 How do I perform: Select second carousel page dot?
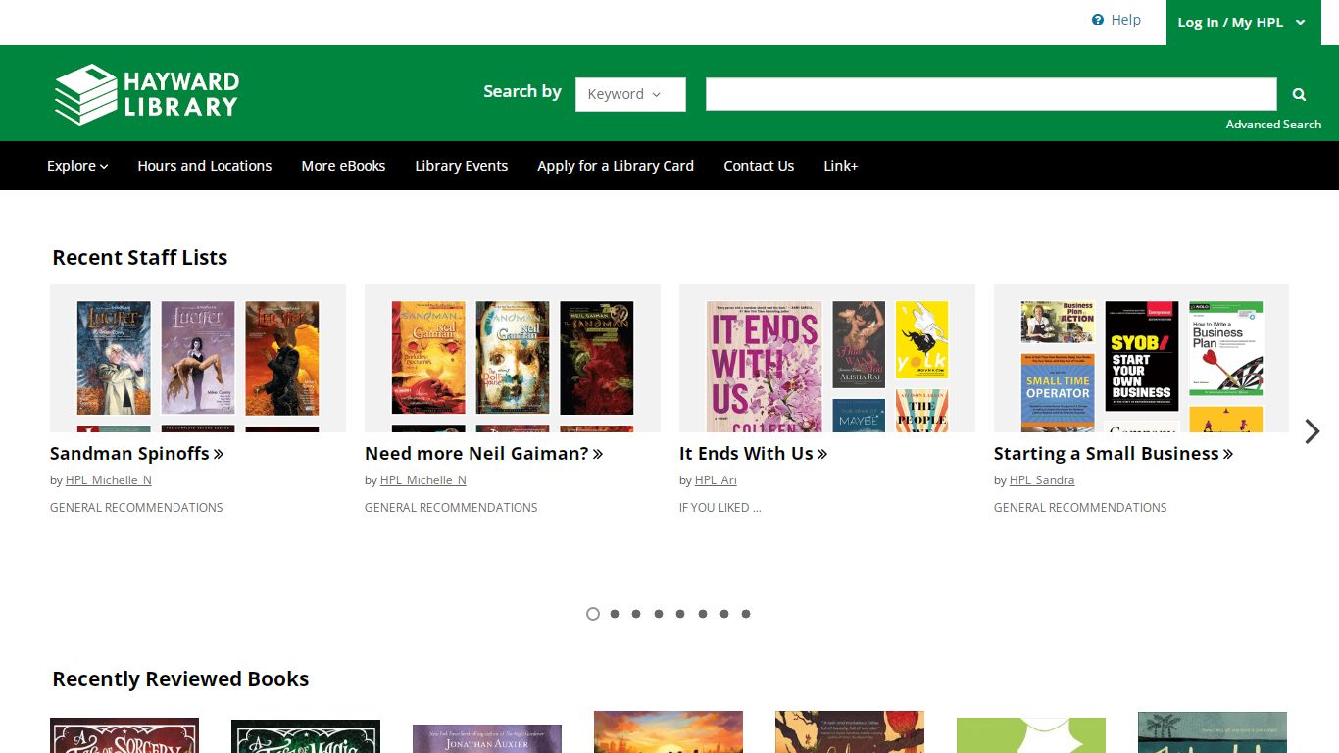pos(615,614)
